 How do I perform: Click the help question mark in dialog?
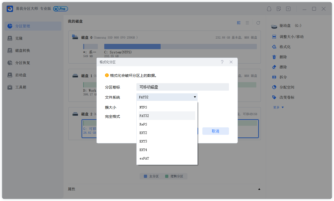(x=222, y=62)
